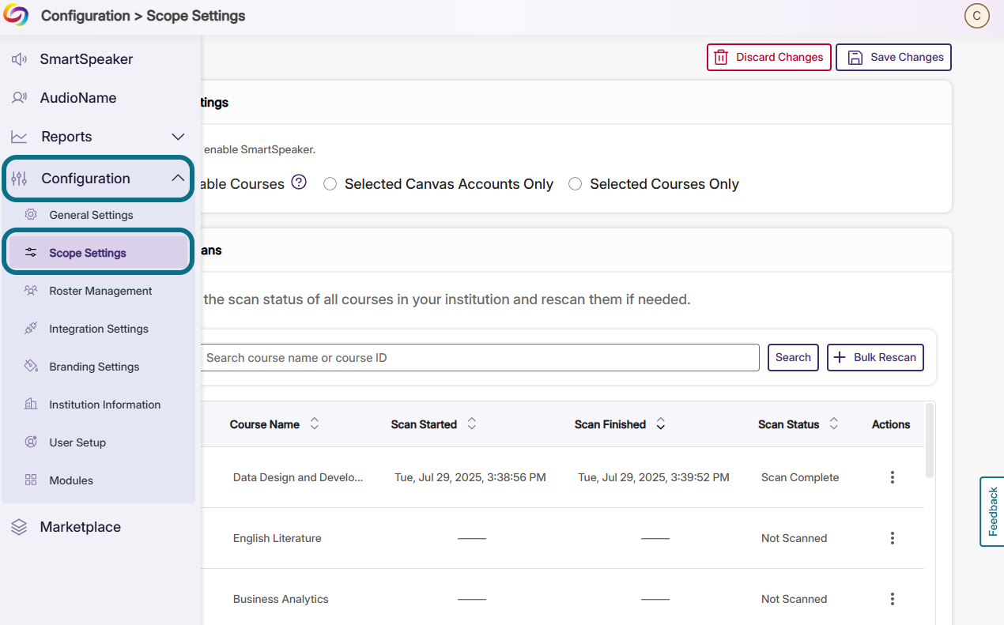
Task: Select 'Selected Courses Only' radio button
Action: [x=576, y=184]
